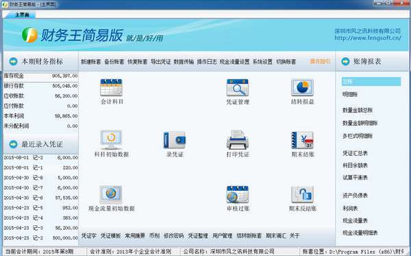This screenshot has width=411, height=256.
Task: Open 现金流量表 report
Action: tap(355, 220)
